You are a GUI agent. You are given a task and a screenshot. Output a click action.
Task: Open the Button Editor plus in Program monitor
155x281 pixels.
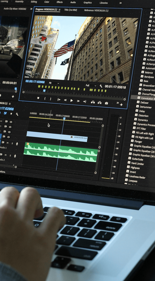[x=121, y=105]
